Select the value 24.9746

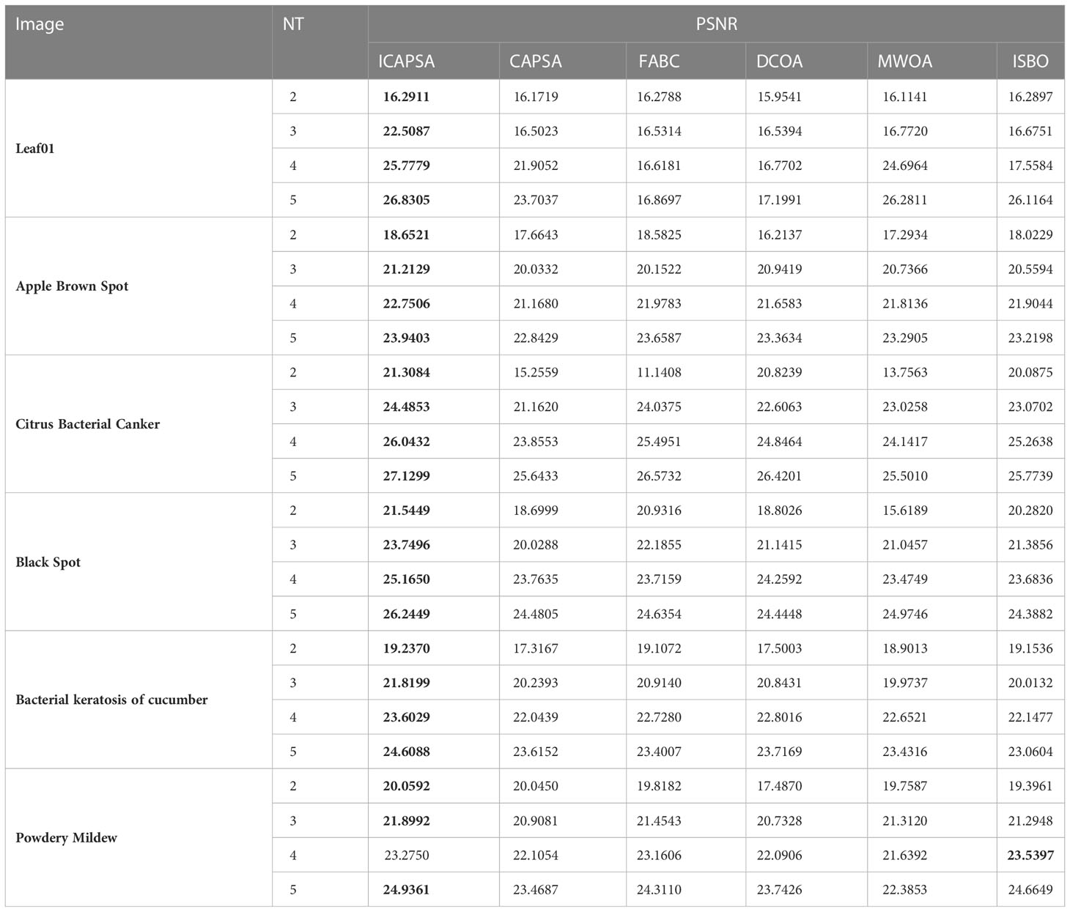click(904, 614)
